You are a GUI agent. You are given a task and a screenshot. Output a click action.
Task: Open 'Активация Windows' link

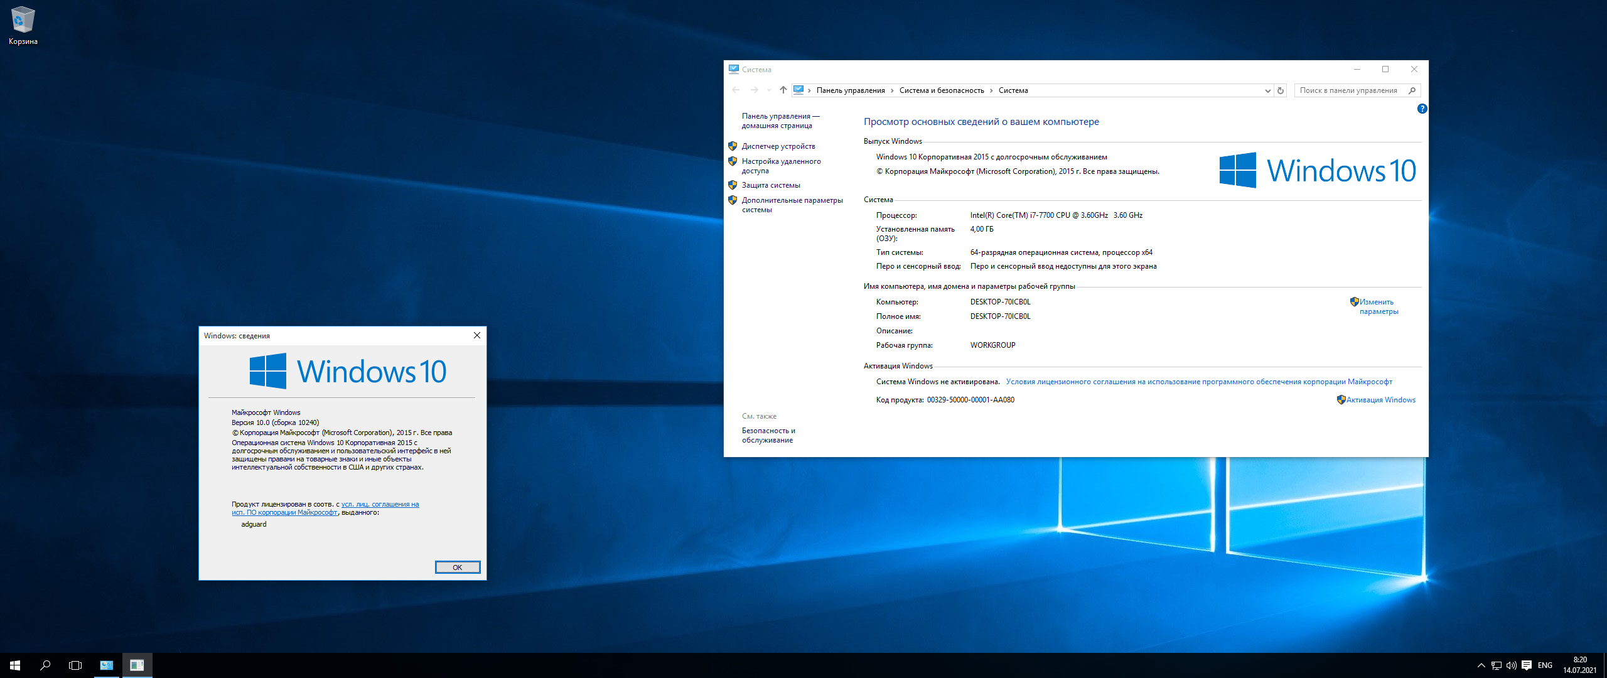point(1381,400)
